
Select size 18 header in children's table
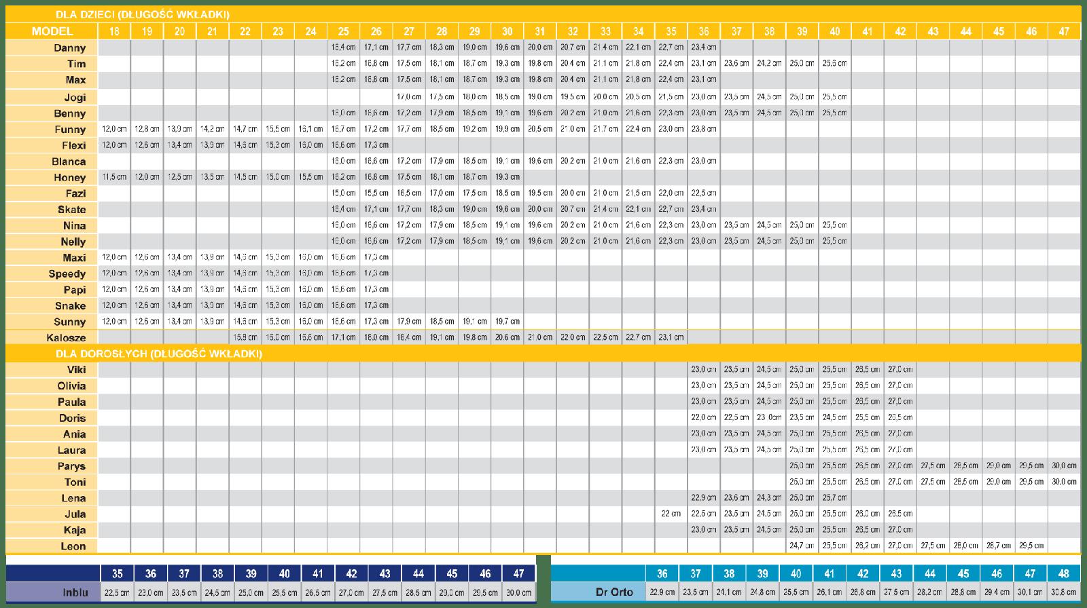pyautogui.click(x=114, y=31)
